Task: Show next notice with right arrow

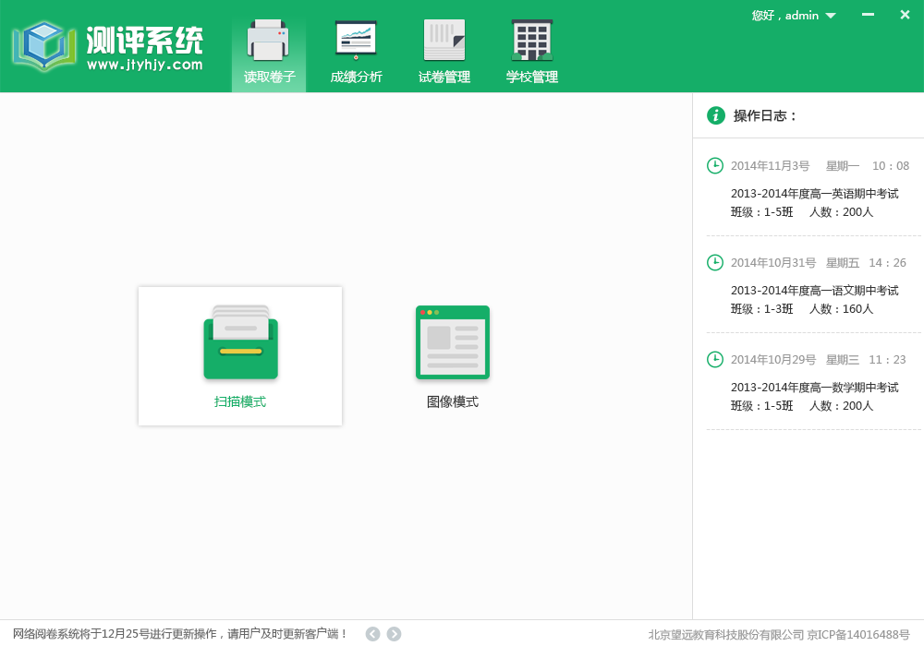Action: (x=395, y=634)
